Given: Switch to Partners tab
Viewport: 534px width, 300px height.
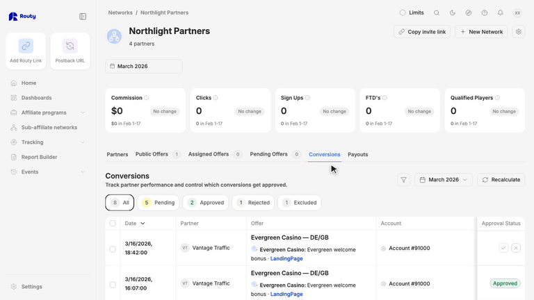Looking at the screenshot, I should pos(118,154).
